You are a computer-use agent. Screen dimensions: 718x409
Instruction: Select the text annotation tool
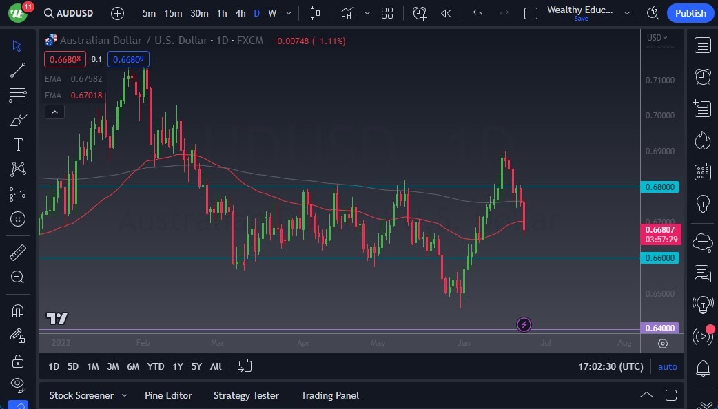point(18,145)
